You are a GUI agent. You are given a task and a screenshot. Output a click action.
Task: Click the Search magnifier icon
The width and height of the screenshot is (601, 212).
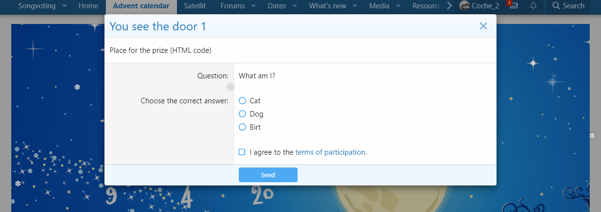click(556, 6)
